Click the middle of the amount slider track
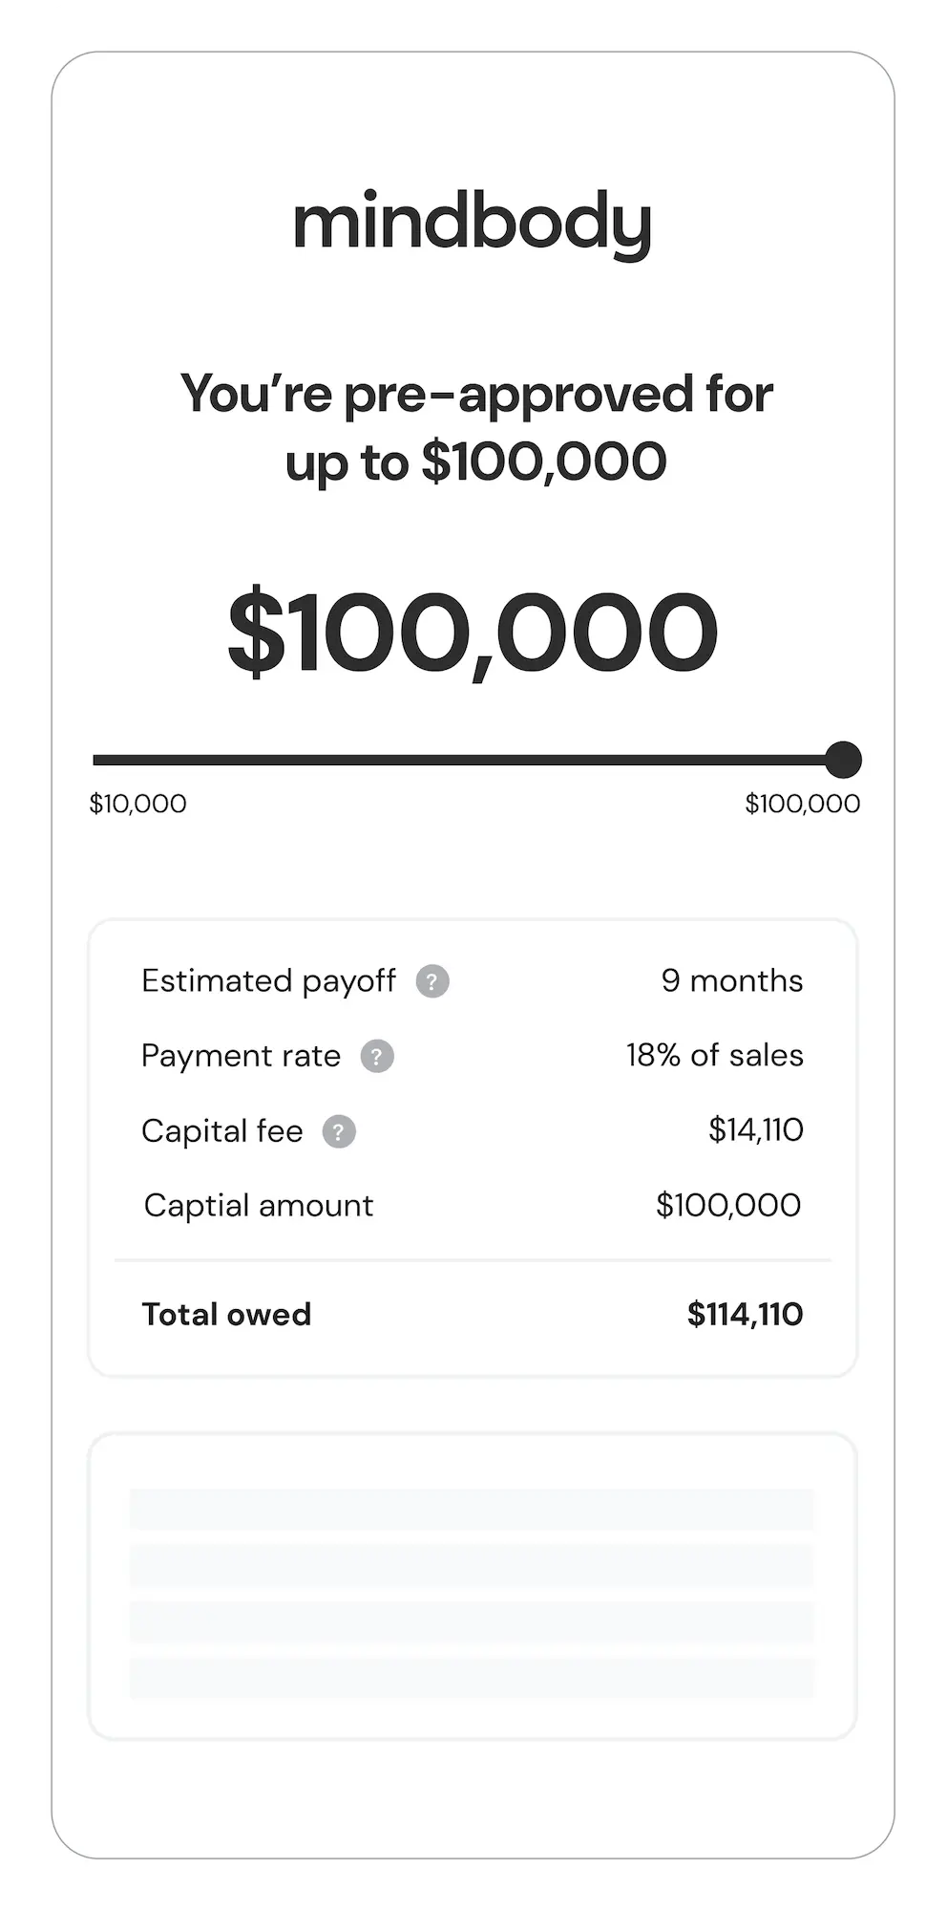This screenshot has height=1911, width=947. coord(468,761)
